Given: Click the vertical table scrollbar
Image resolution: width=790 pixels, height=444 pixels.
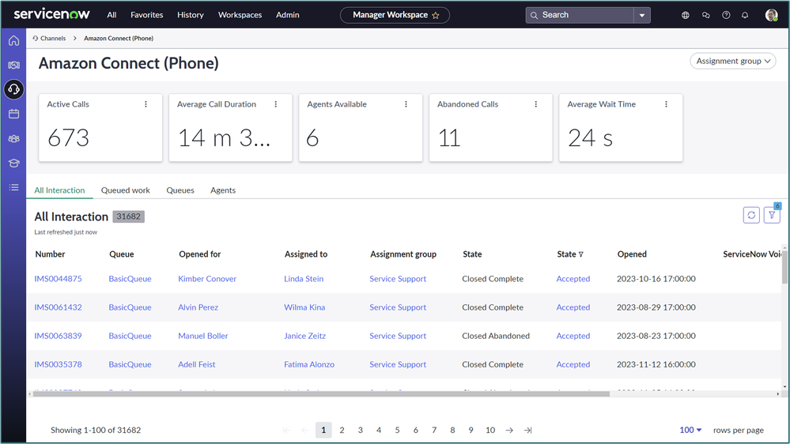Looking at the screenshot, I should [784, 267].
